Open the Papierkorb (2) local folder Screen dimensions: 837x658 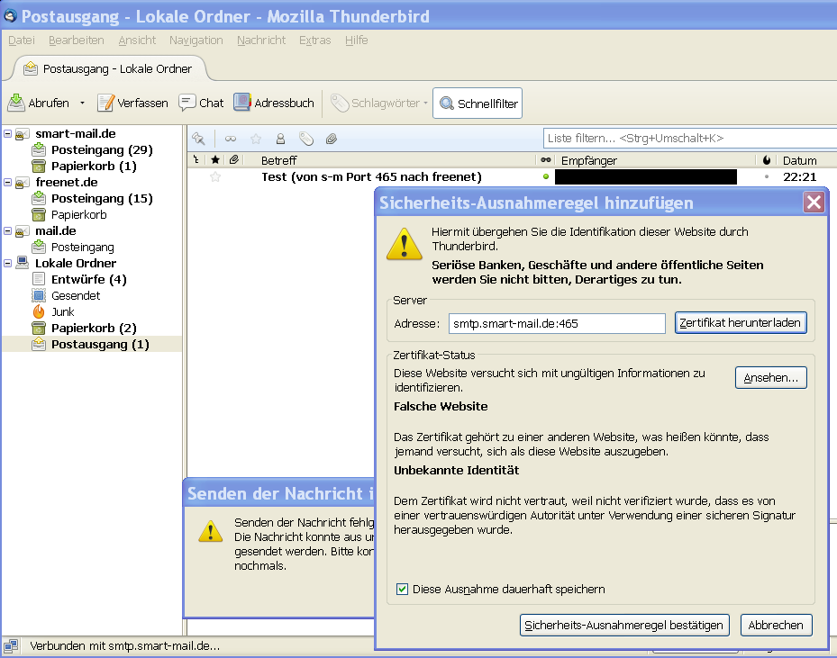coord(94,328)
